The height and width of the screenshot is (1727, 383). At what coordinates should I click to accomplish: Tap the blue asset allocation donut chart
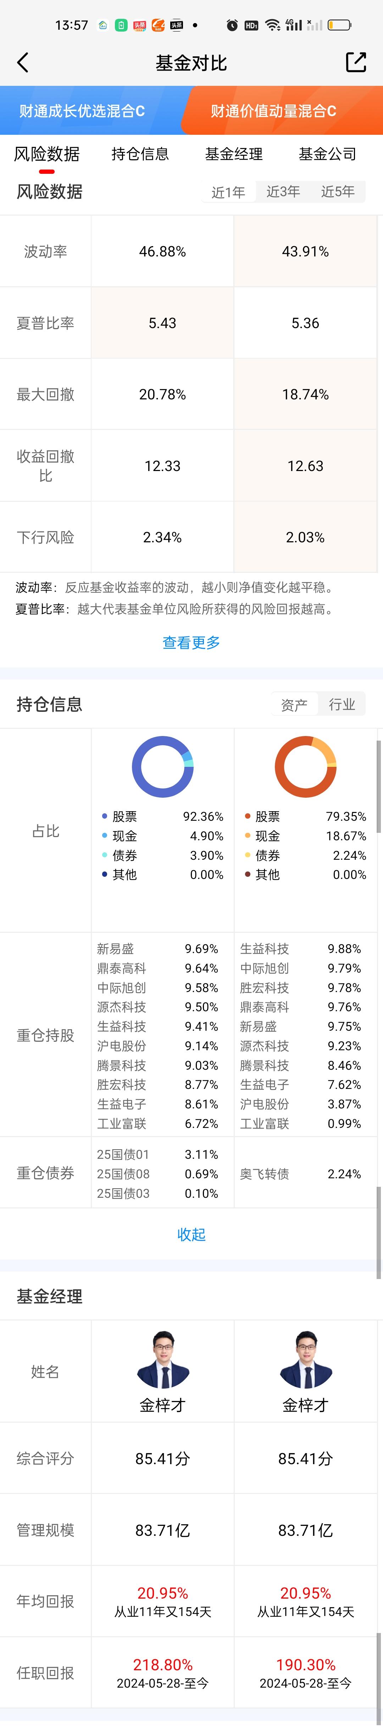pyautogui.click(x=162, y=766)
